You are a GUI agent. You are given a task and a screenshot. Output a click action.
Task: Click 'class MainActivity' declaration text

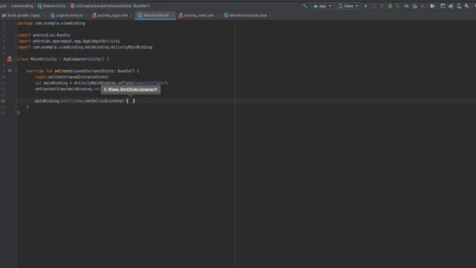[37, 59]
